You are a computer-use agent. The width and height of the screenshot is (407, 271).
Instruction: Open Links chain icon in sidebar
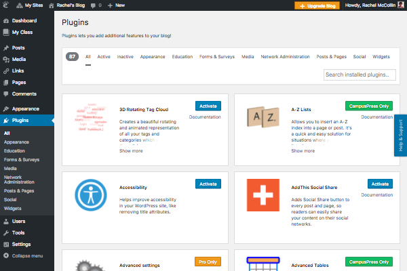tap(6, 70)
